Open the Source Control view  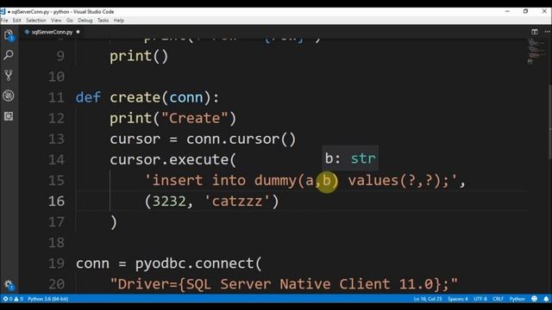[x=9, y=75]
